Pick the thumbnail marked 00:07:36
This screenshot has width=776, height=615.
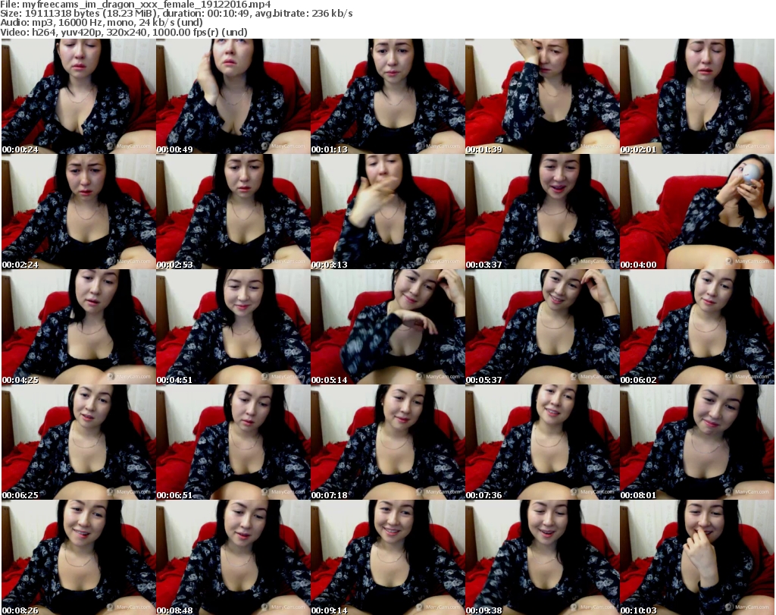point(542,442)
